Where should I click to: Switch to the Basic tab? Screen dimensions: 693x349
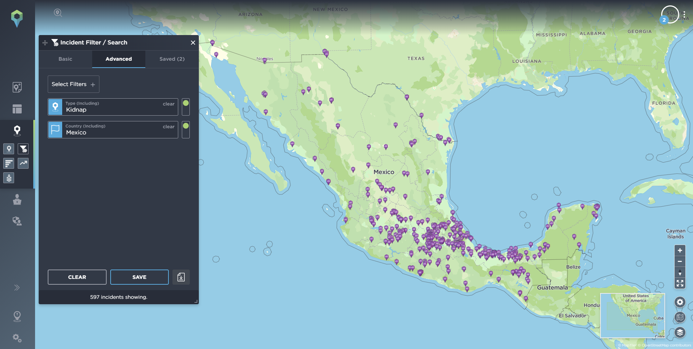point(65,59)
